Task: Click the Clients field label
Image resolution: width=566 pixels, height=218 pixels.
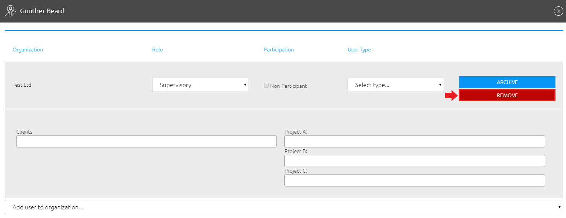Action: pyautogui.click(x=25, y=132)
